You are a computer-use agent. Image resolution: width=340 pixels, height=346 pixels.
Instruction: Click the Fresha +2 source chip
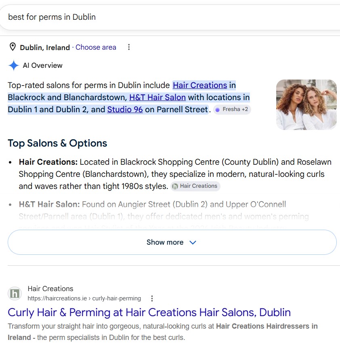coord(232,109)
